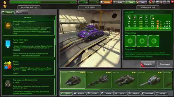The height and width of the screenshot is (97, 174).
Task: Switch to Комплекты kits category
Action: tap(148, 93)
